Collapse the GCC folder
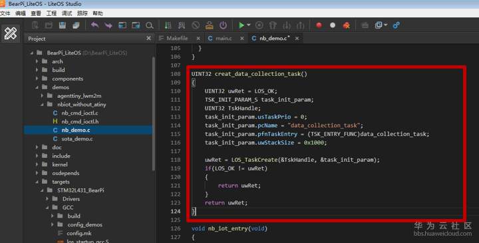 click(47, 207)
